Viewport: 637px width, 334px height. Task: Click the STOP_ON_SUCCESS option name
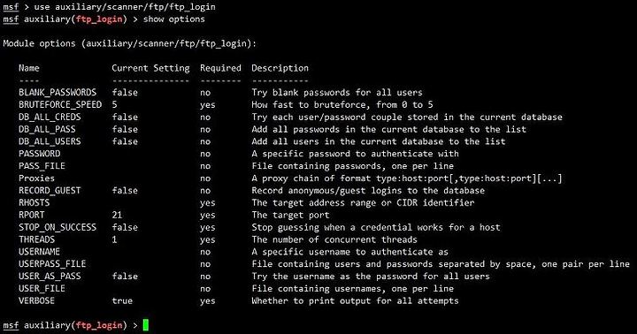click(58, 227)
